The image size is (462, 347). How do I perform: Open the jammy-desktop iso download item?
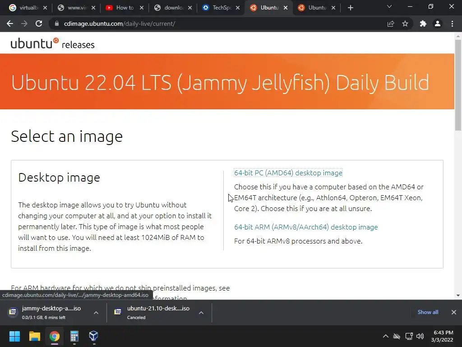pos(51,312)
